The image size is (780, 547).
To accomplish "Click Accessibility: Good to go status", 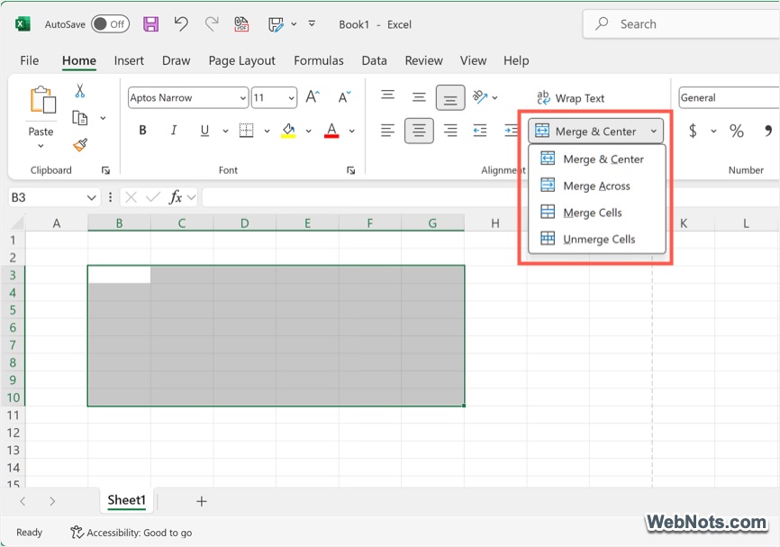I will point(132,533).
